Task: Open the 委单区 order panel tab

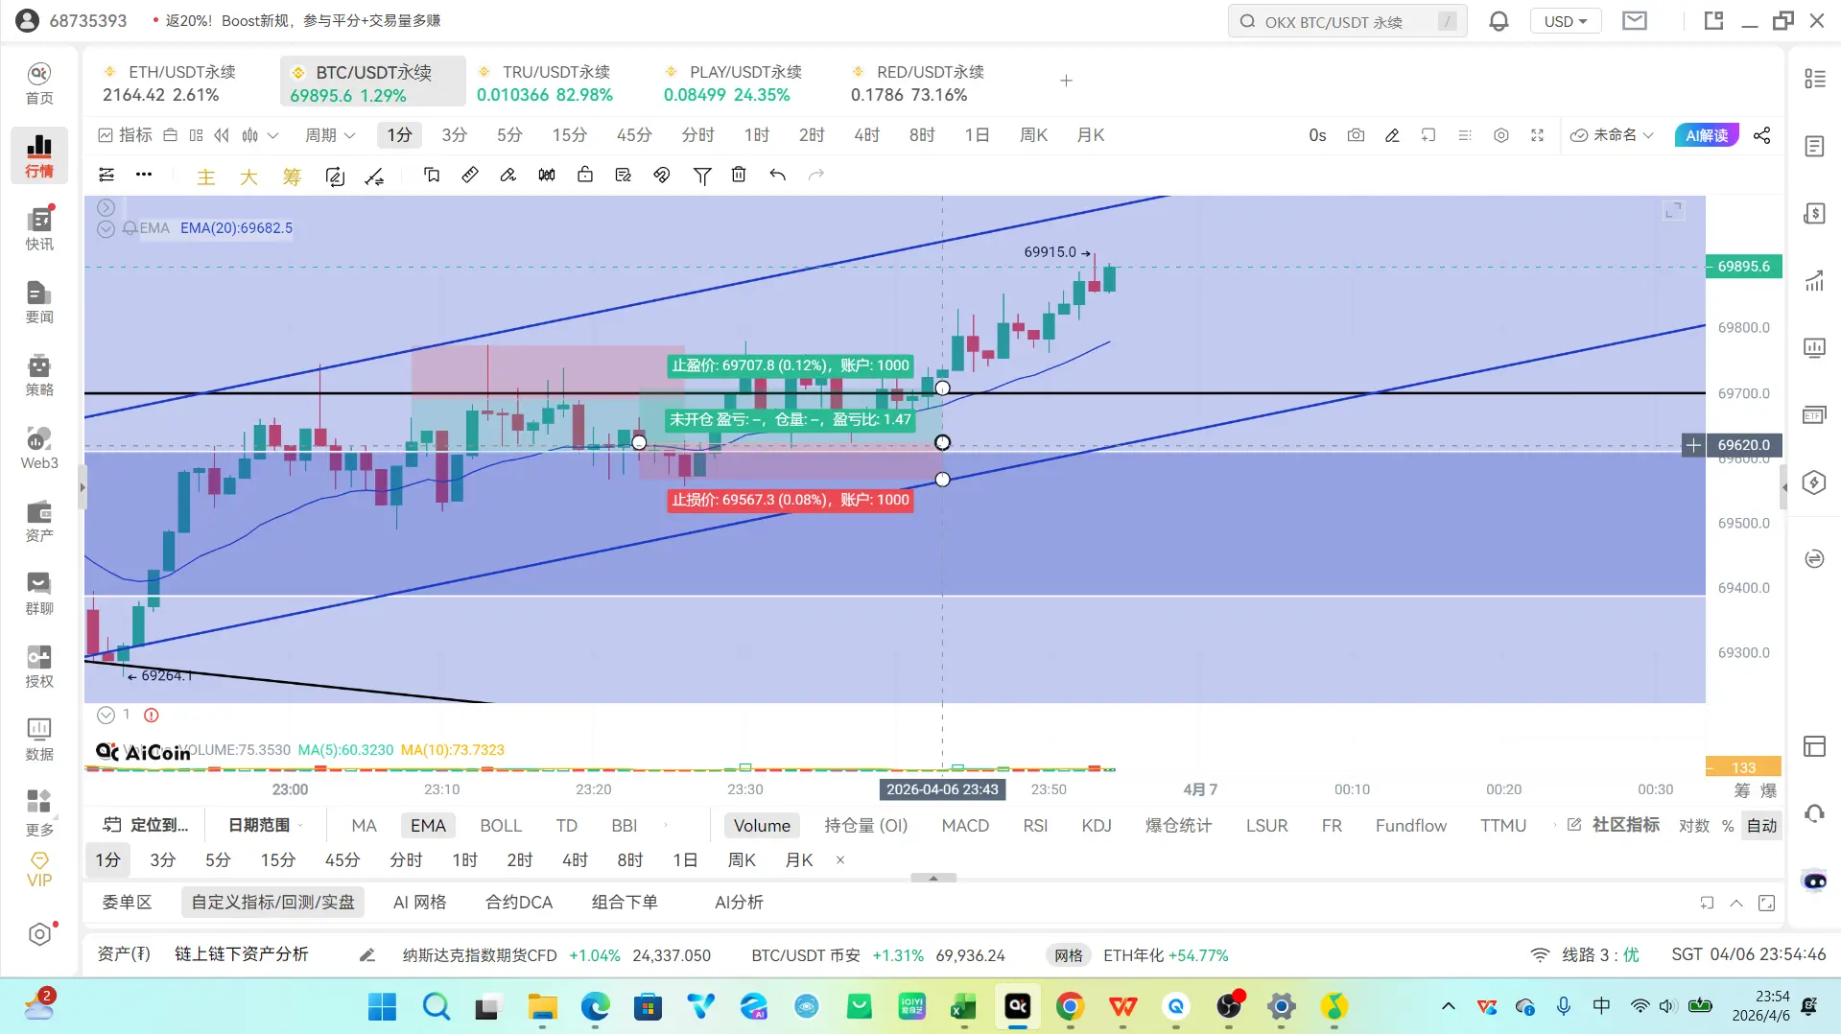Action: point(128,903)
